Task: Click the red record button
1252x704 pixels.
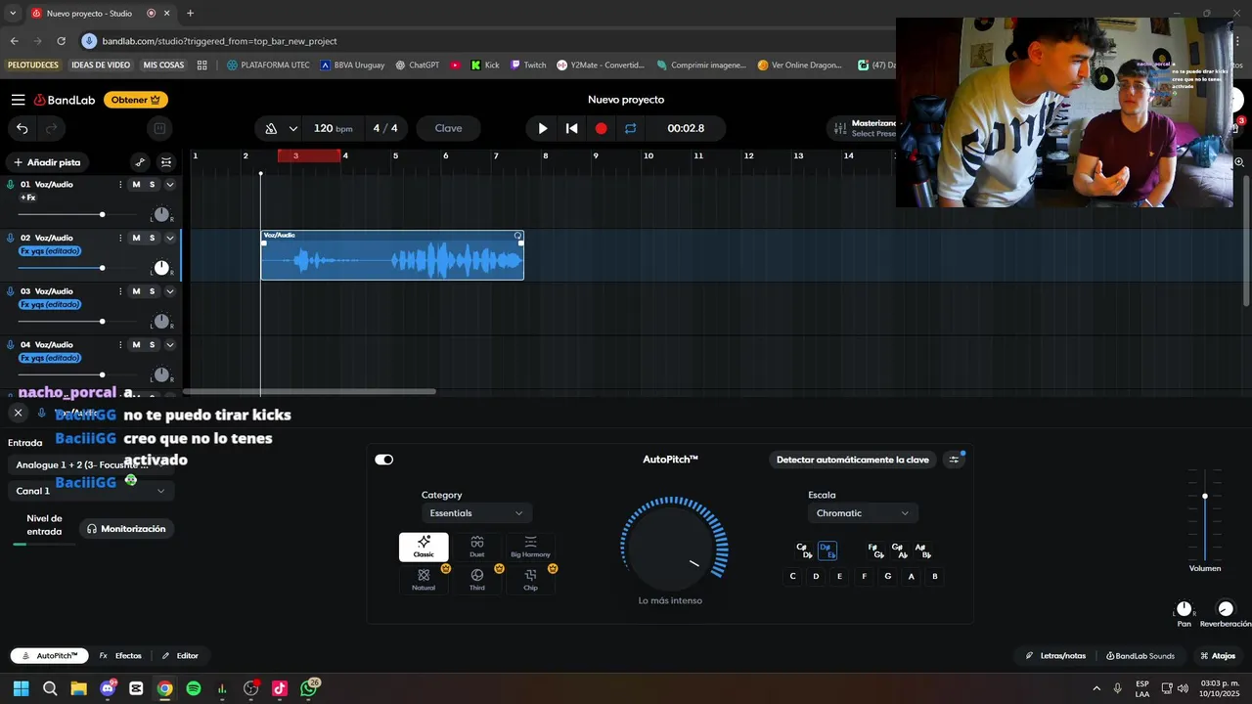Action: pos(602,128)
